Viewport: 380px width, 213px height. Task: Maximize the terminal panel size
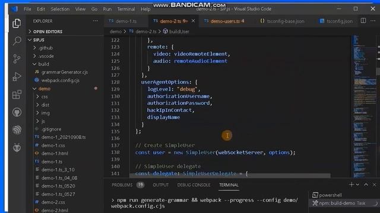(x=366, y=185)
